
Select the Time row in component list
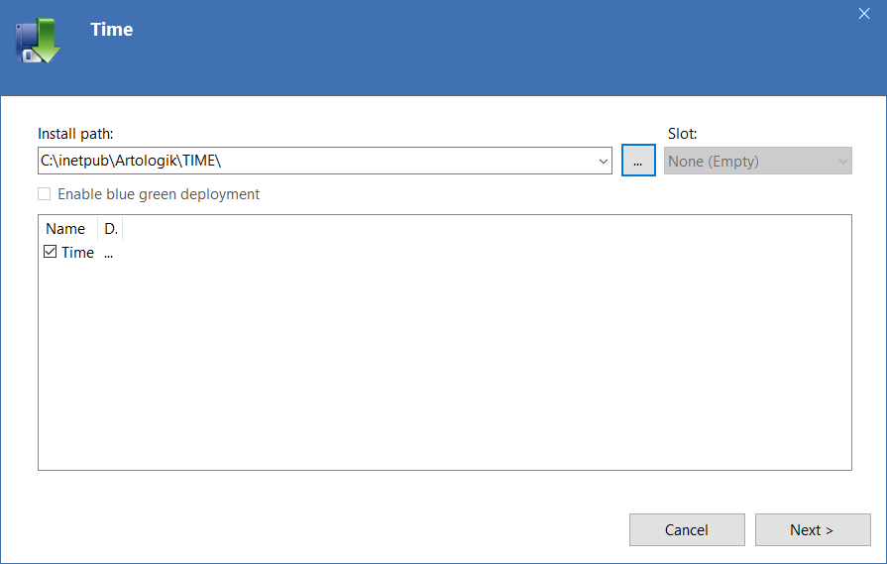[77, 253]
